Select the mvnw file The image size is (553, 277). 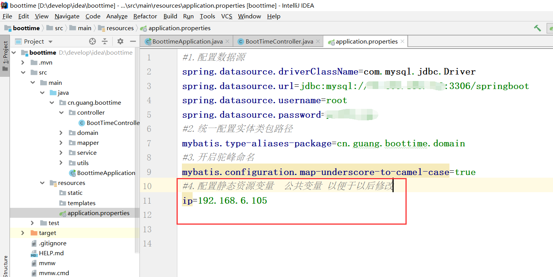(43, 263)
